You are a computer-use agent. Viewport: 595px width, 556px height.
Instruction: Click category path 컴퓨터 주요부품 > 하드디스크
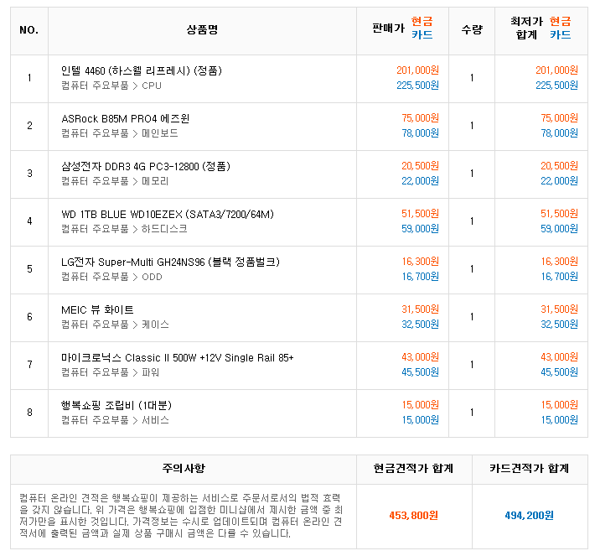124,229
